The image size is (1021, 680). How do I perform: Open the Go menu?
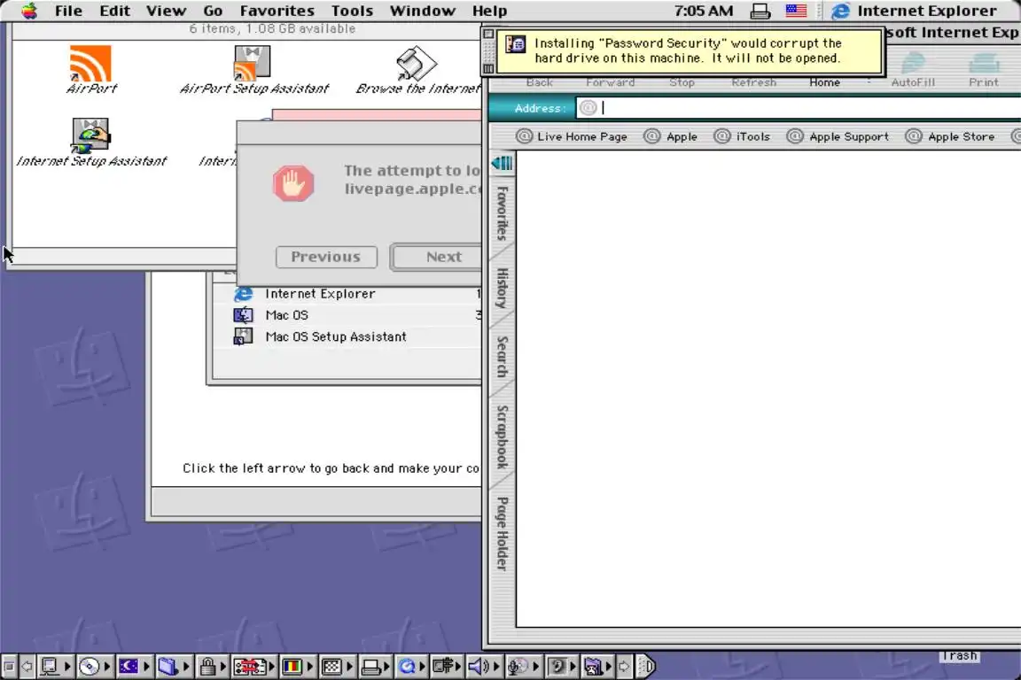pyautogui.click(x=213, y=11)
